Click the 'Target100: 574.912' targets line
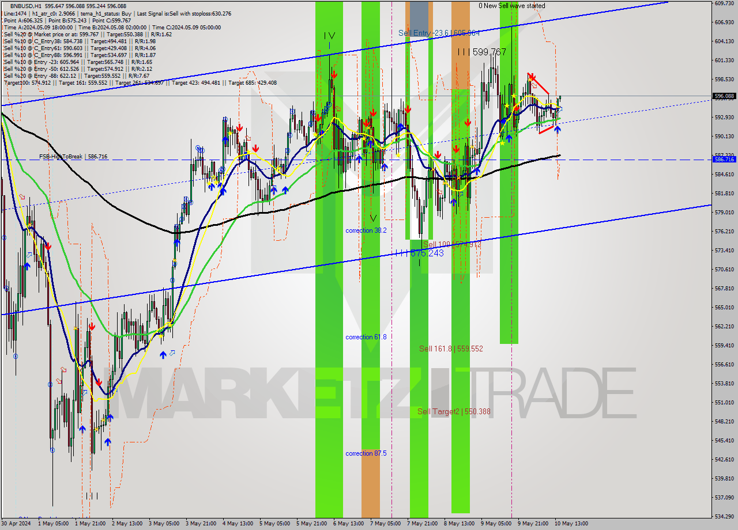The height and width of the screenshot is (530, 738). (140, 82)
